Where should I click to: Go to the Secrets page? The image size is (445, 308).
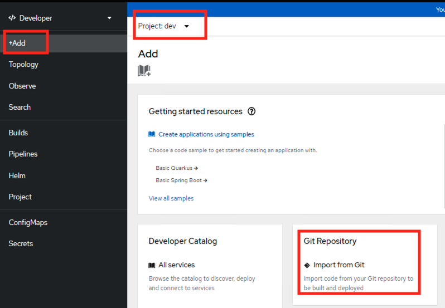pos(21,243)
